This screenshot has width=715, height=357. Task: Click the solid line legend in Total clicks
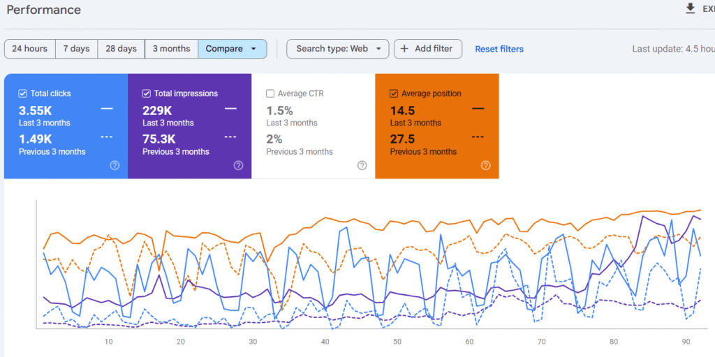pos(107,109)
